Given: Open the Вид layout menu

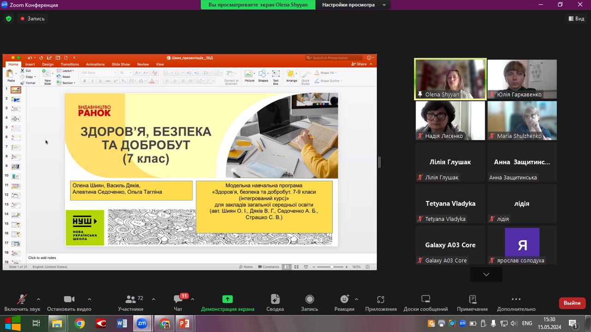Looking at the screenshot, I should [577, 18].
